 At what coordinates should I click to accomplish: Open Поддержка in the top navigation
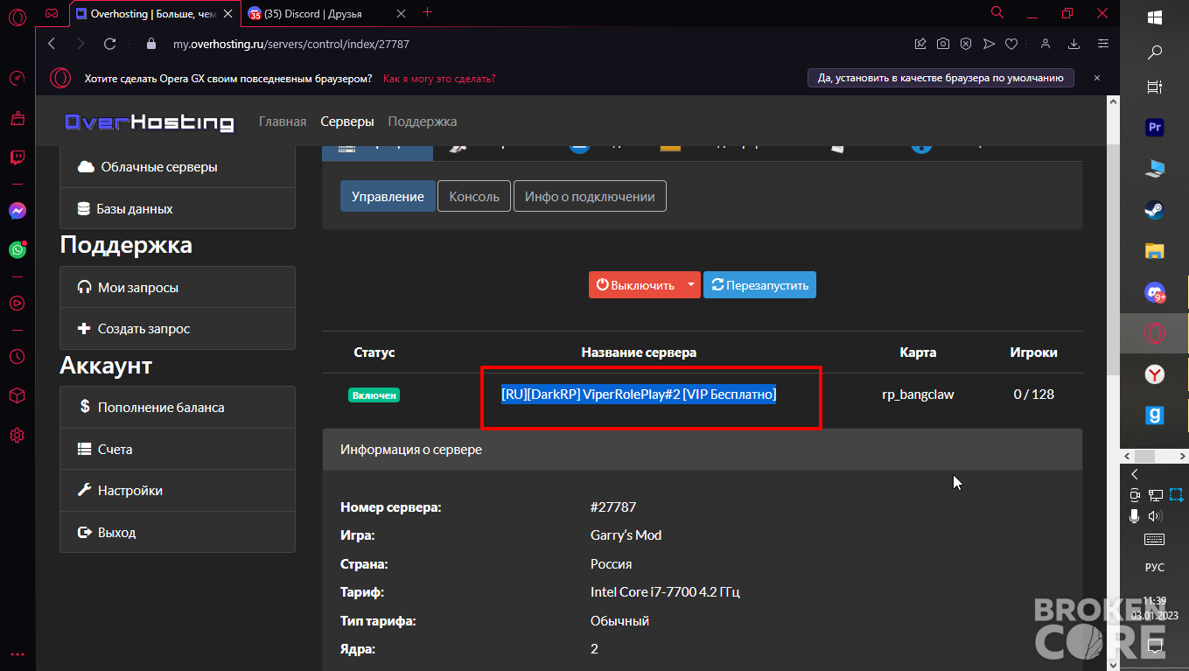click(x=423, y=122)
